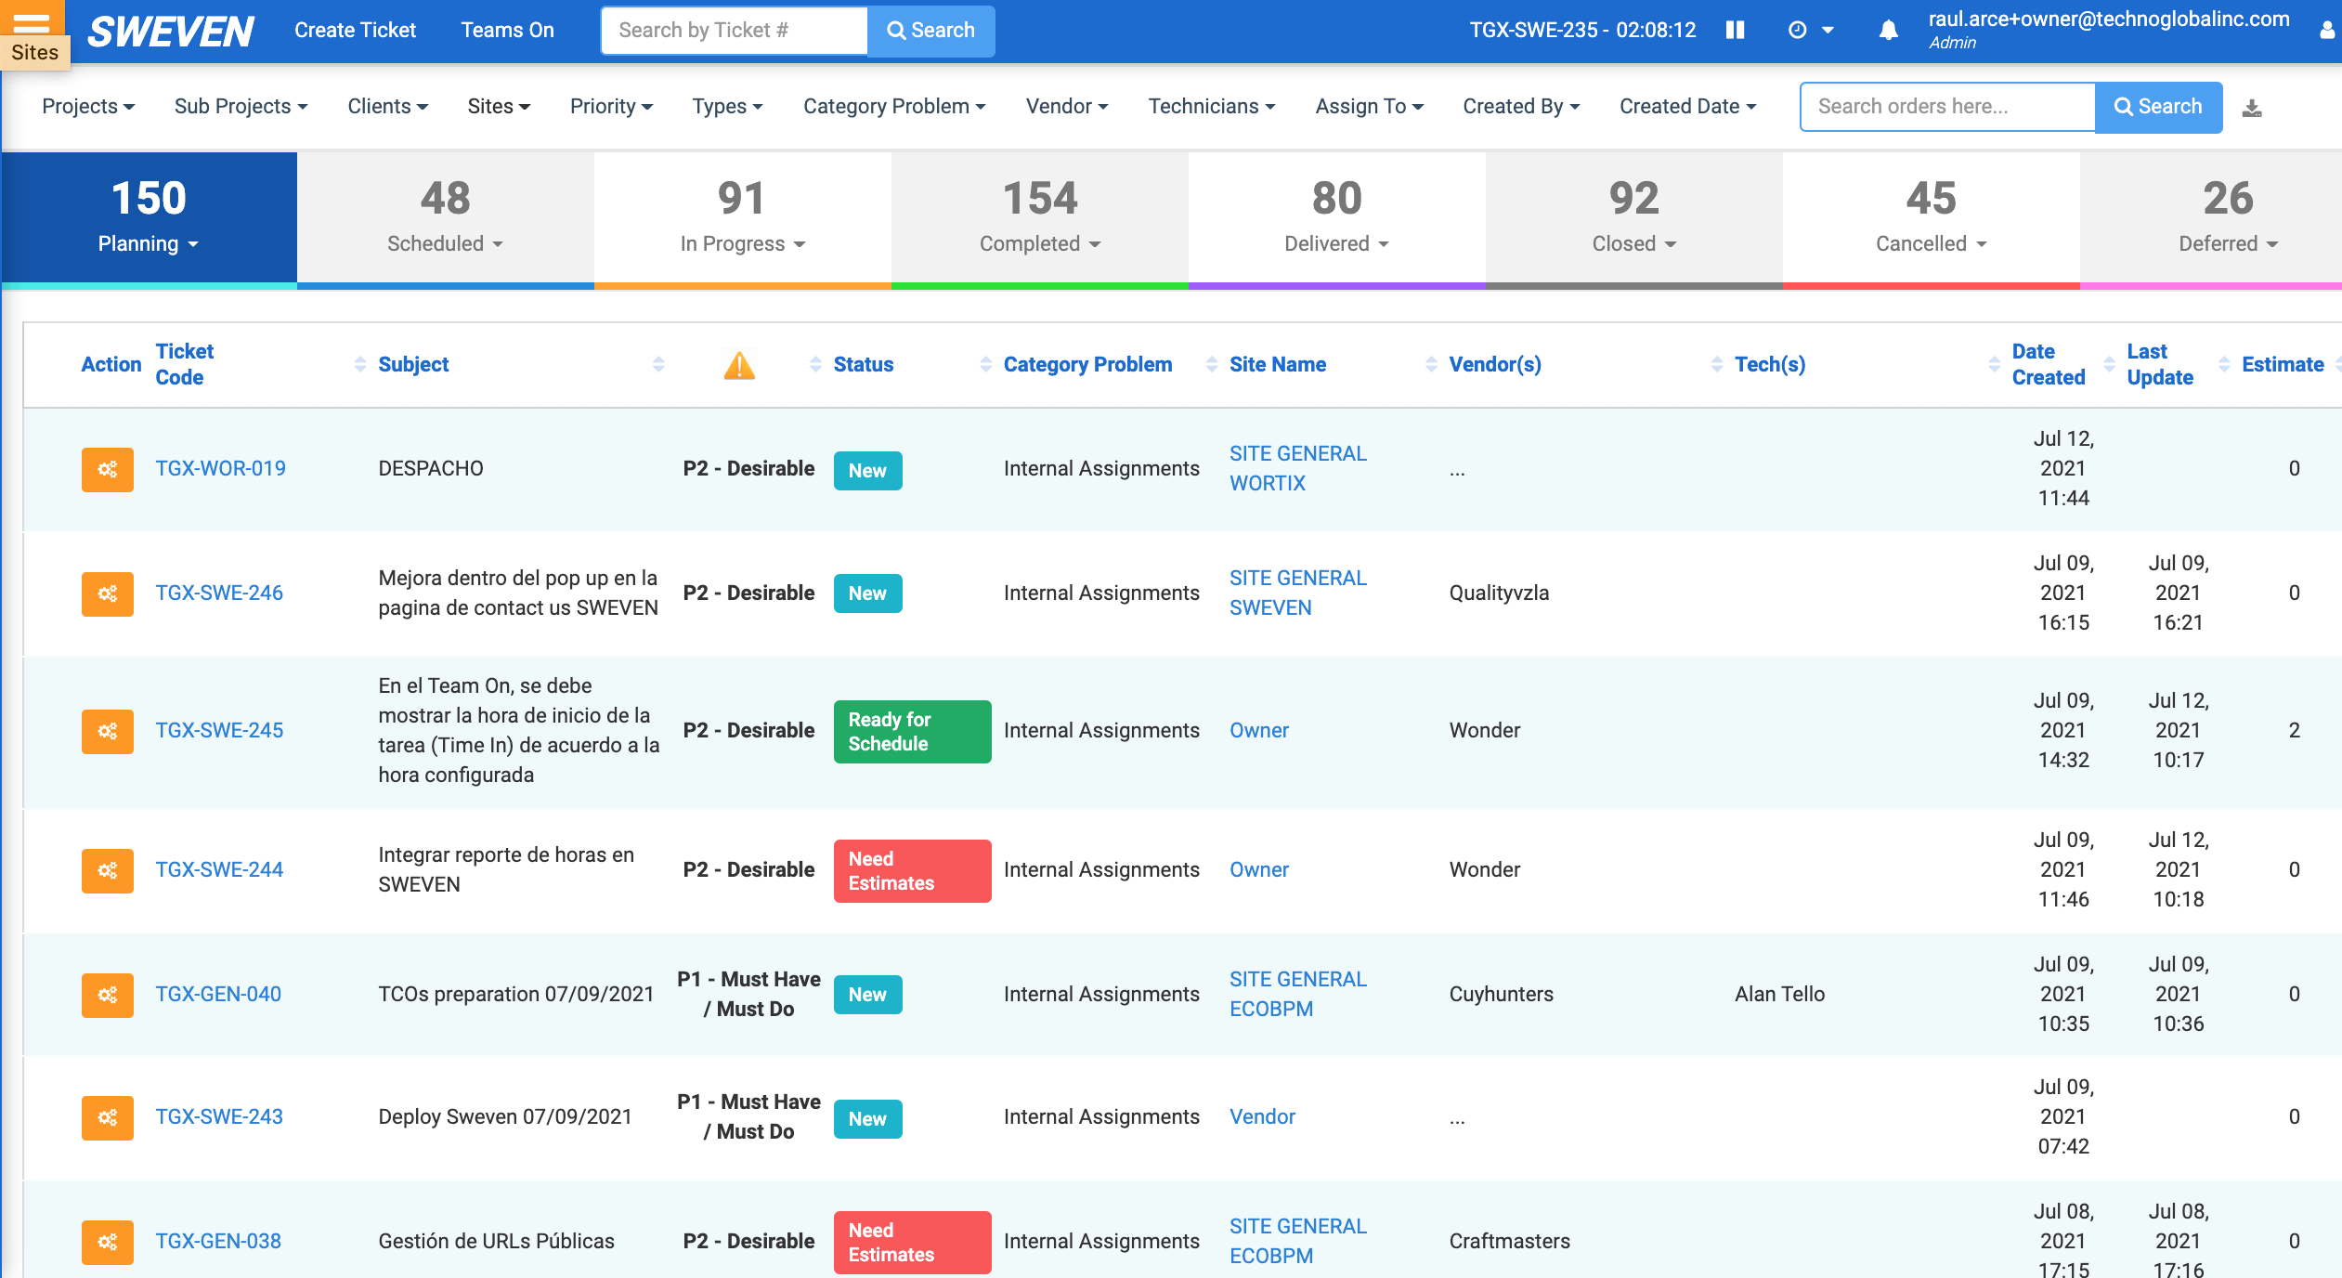Expand the Projects filter dropdown

tap(88, 107)
